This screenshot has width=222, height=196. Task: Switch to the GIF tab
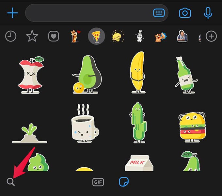click(x=98, y=182)
